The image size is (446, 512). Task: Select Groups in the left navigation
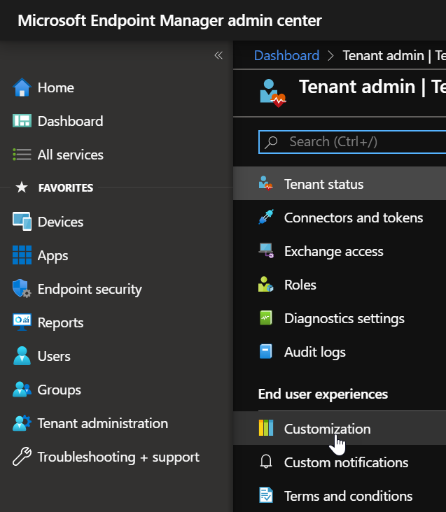pos(59,390)
